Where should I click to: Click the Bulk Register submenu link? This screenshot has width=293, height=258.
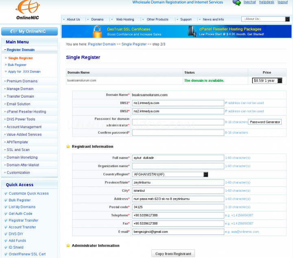point(17,65)
